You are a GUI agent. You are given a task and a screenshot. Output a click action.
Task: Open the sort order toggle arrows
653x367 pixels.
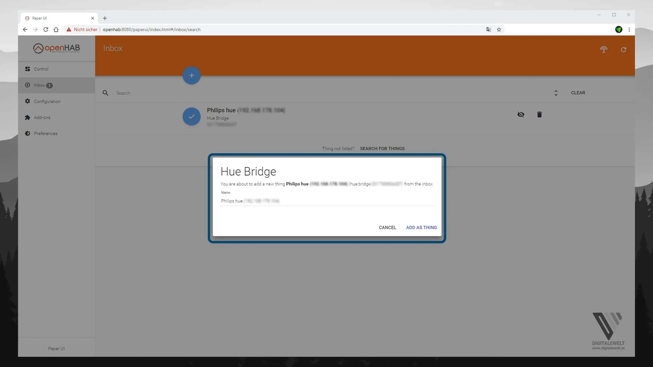coord(556,93)
